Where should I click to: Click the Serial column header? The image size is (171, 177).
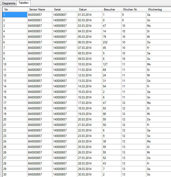tap(65, 10)
